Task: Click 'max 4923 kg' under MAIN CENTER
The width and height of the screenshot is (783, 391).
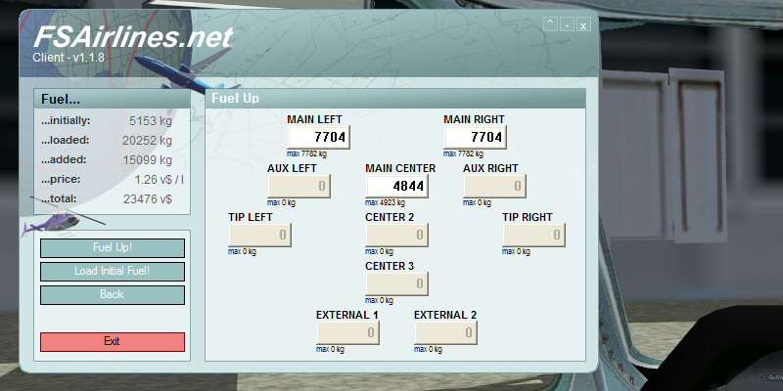Action: 385,202
